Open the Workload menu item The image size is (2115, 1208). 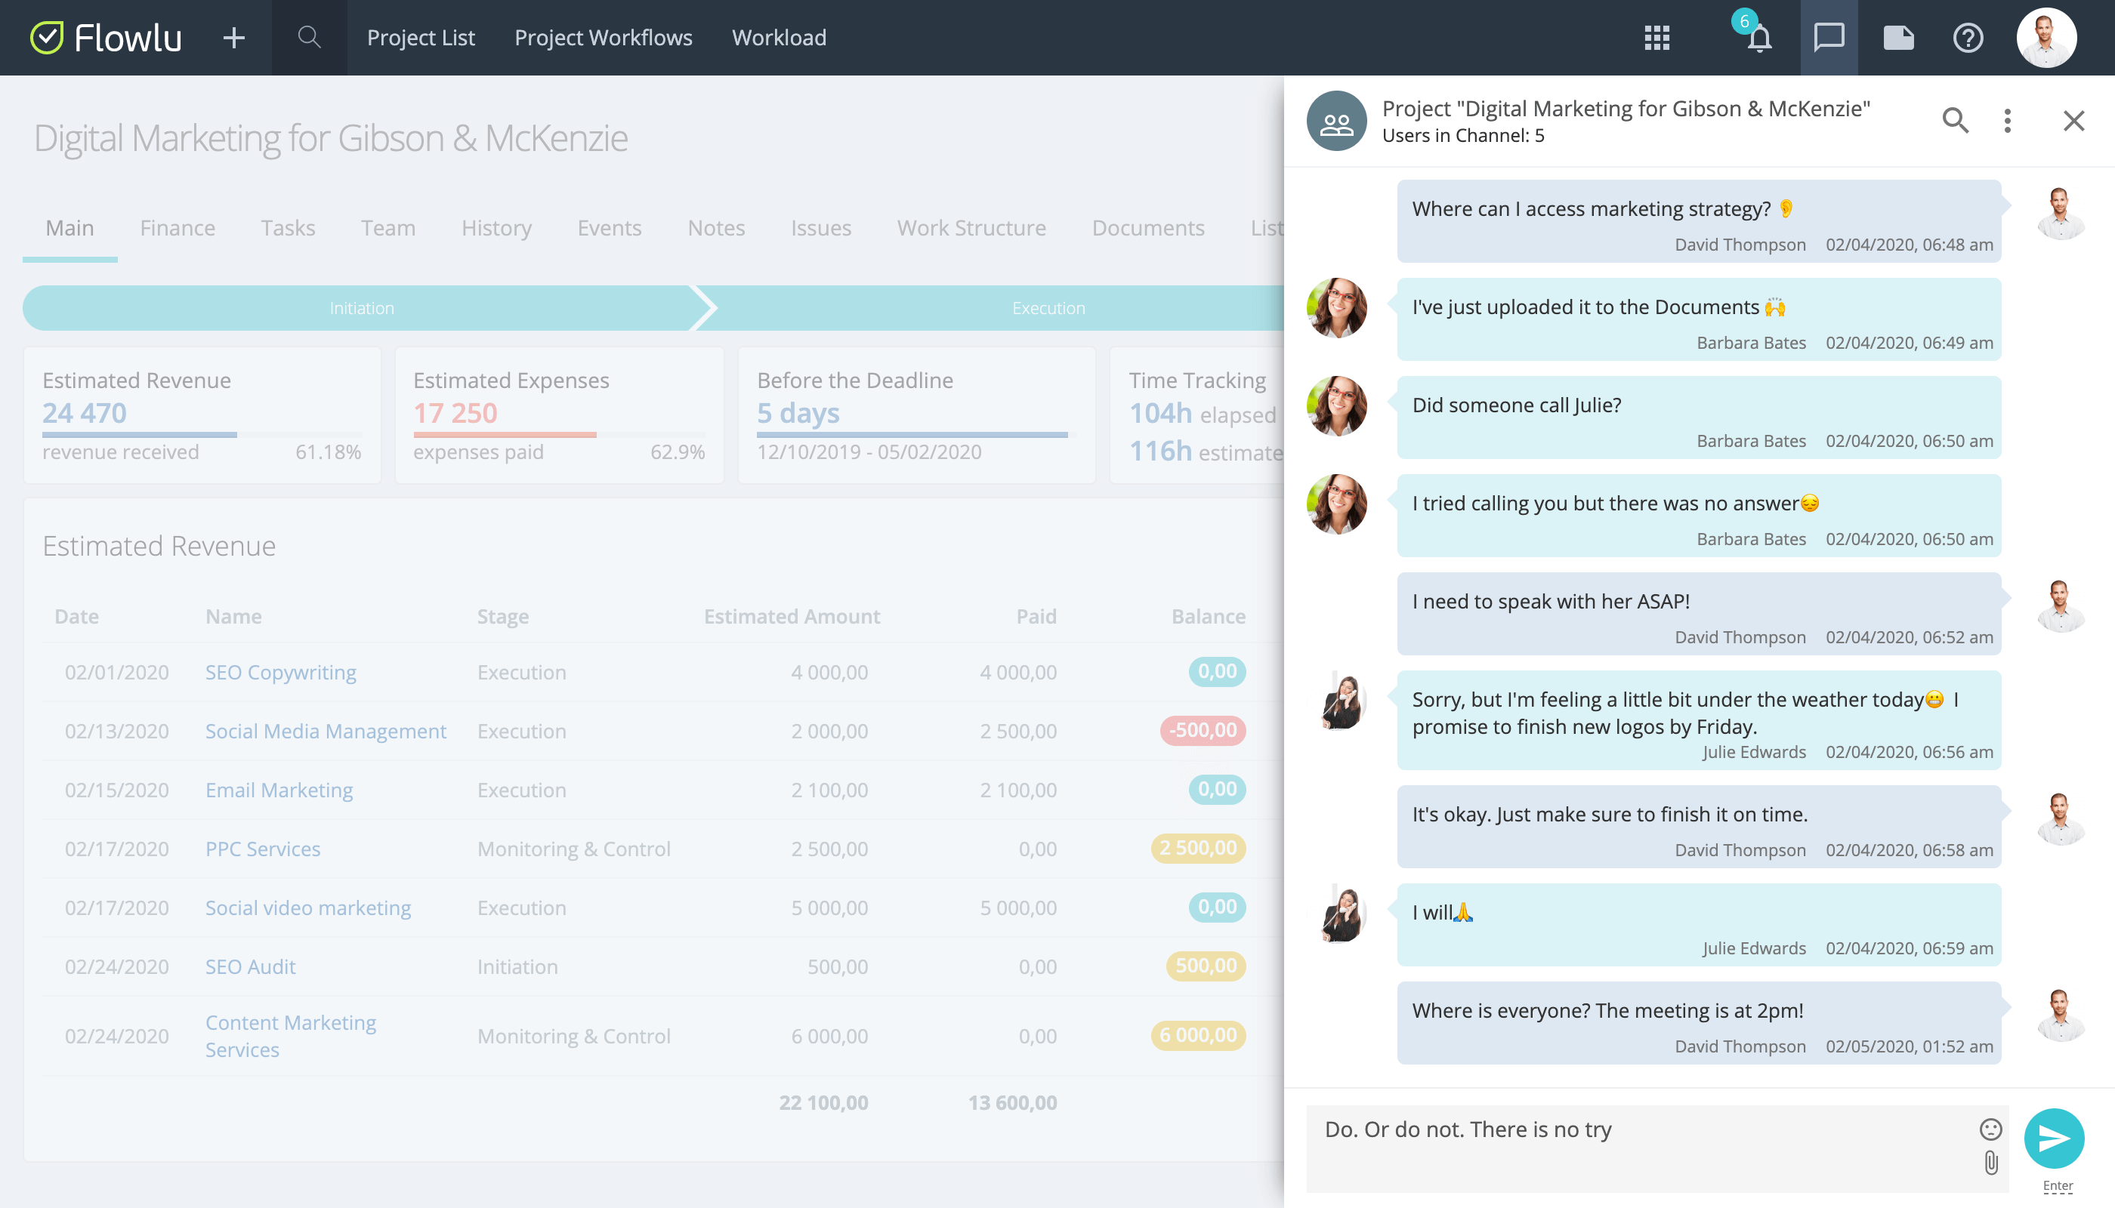(779, 37)
